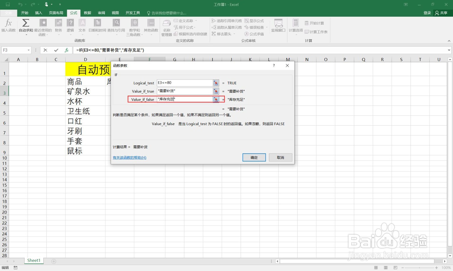Open the Insert Function (插入函数) tool
453x271 pixels.
click(8, 25)
